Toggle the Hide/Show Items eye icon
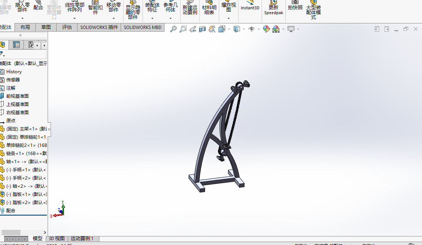This screenshot has width=422, height=245. click(251, 29)
